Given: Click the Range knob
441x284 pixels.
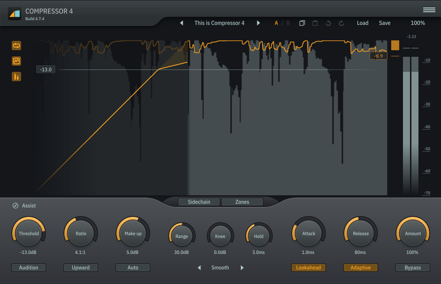Looking at the screenshot, I should pos(182,236).
